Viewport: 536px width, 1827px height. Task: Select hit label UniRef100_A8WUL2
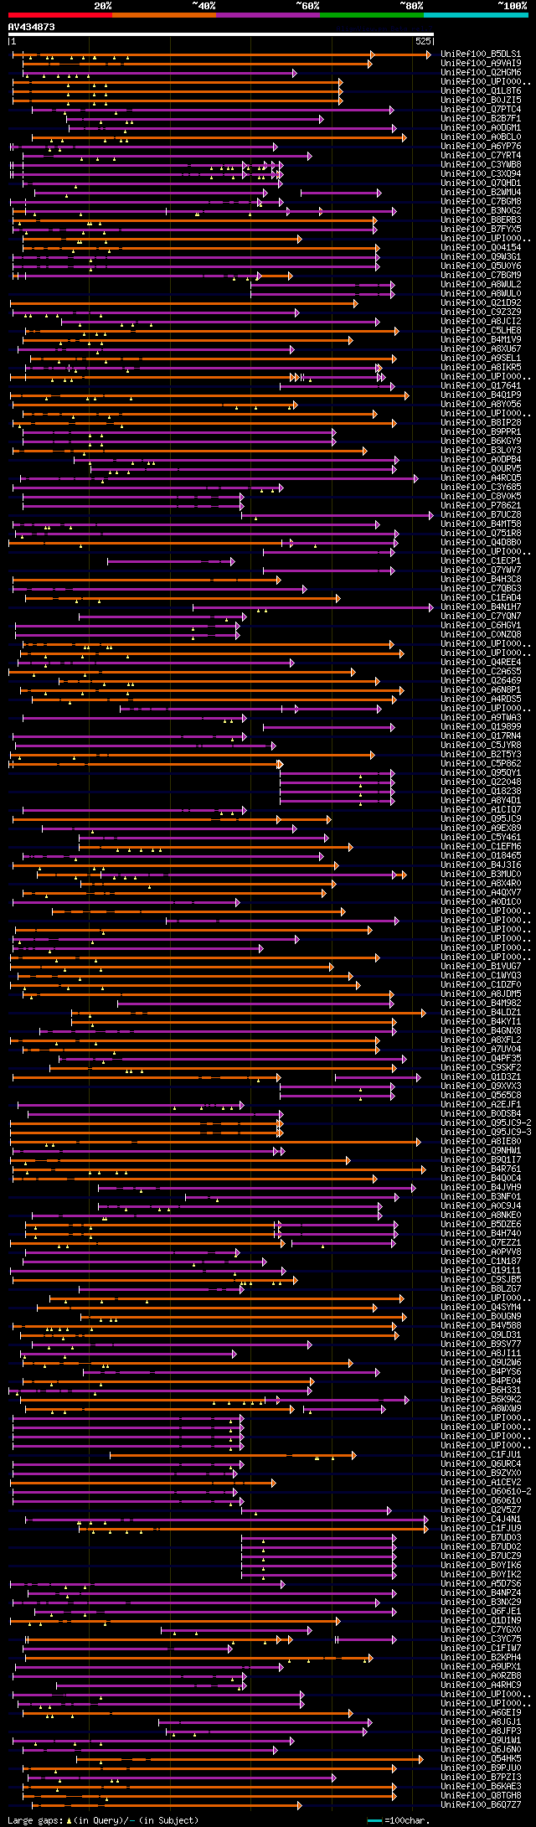(x=481, y=285)
